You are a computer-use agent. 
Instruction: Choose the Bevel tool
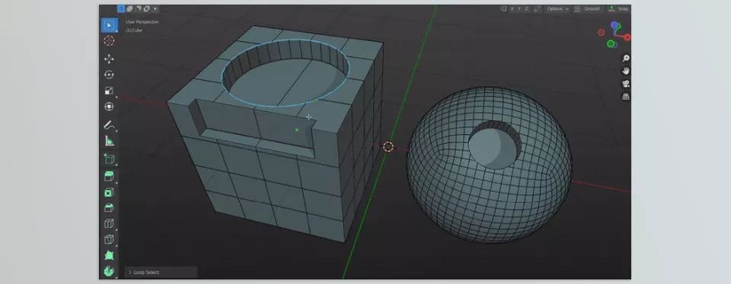[x=109, y=208]
